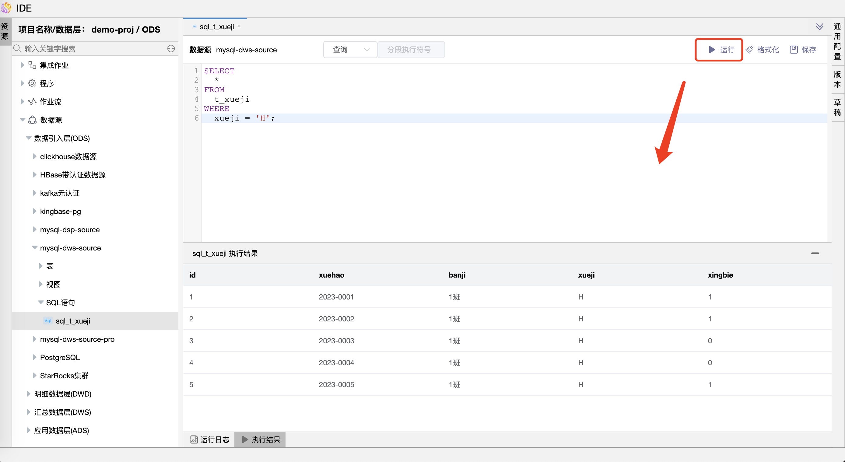Click the 分段执行符号 button

click(x=411, y=50)
